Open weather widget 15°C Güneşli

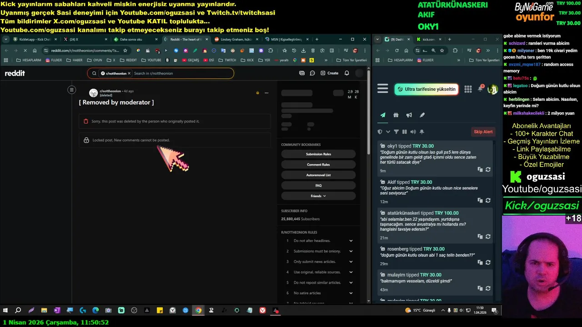[x=420, y=310]
